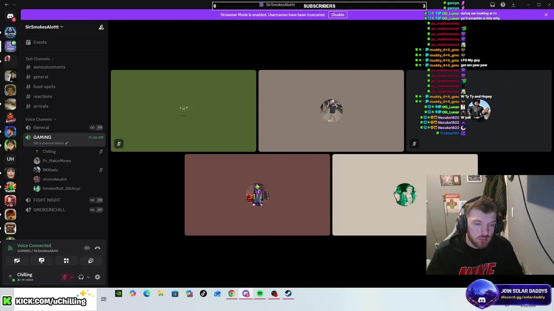This screenshot has width=554, height=311.
Task: Open User Settings gear icon
Action: click(x=97, y=277)
